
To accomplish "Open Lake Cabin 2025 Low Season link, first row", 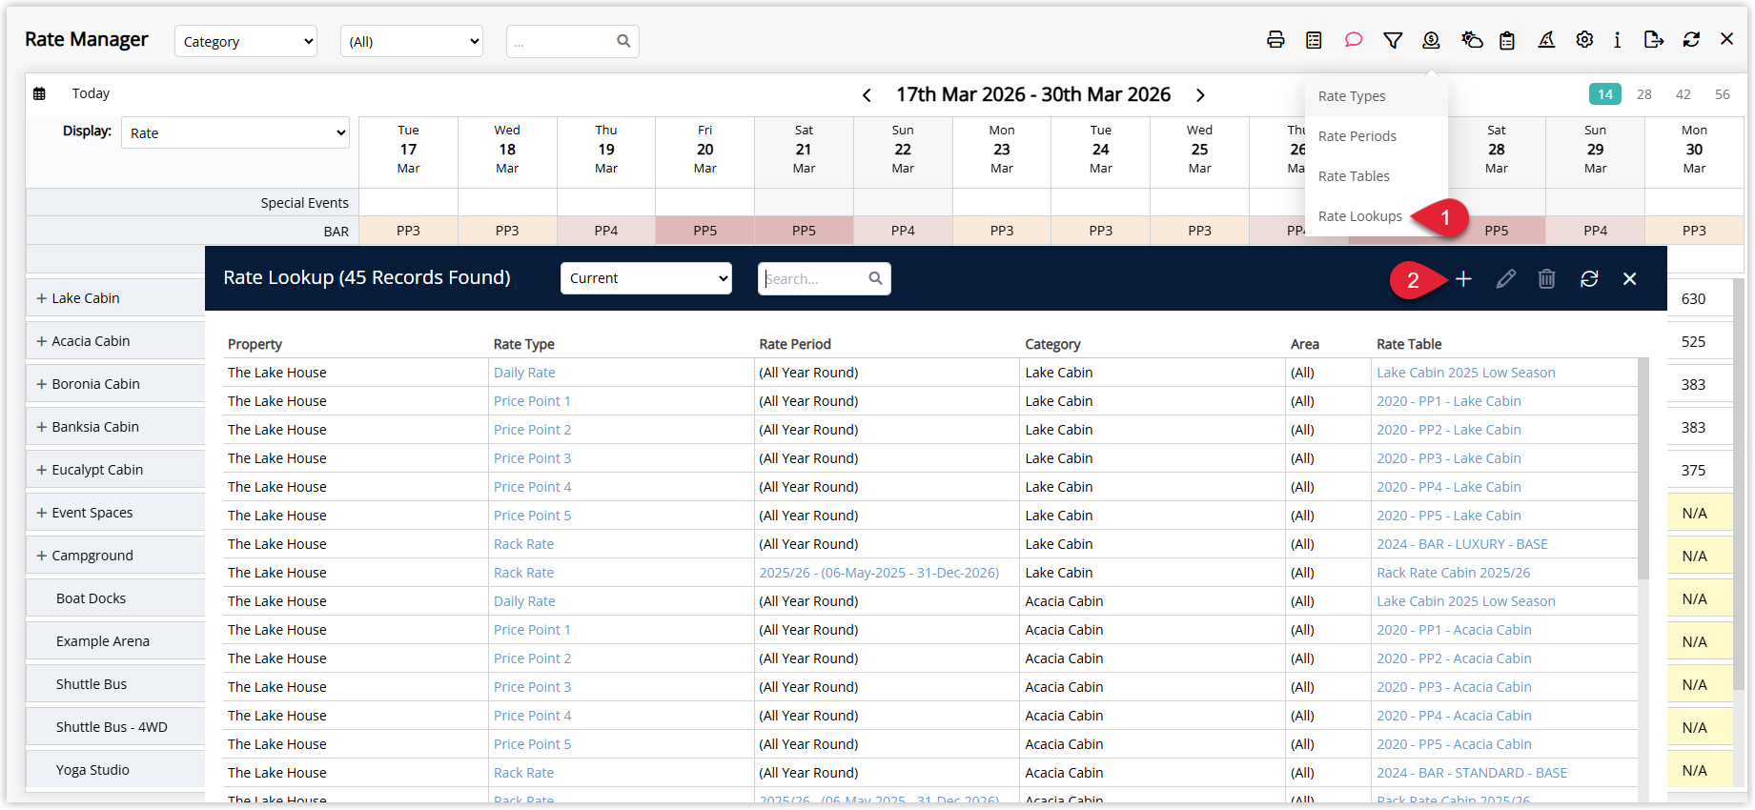I will coord(1465,373).
